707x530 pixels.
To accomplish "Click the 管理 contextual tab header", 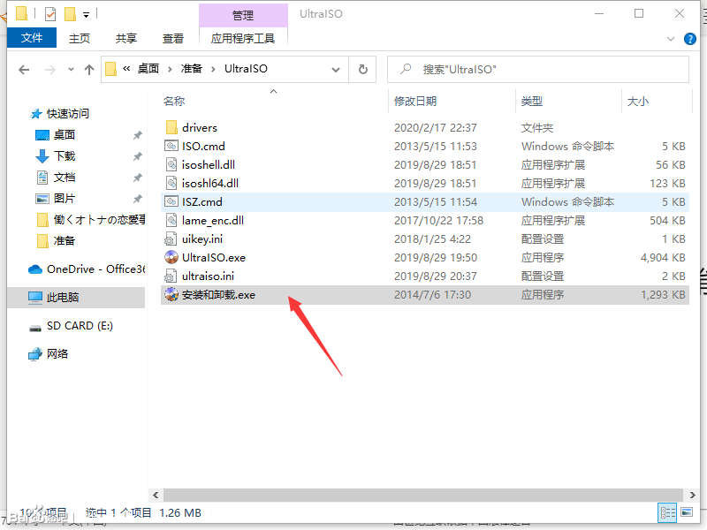I will point(243,15).
